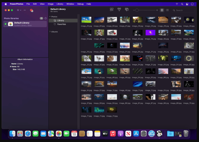199x142 pixels.
Task: Open App Store from the Dock
Action: coord(136,134)
